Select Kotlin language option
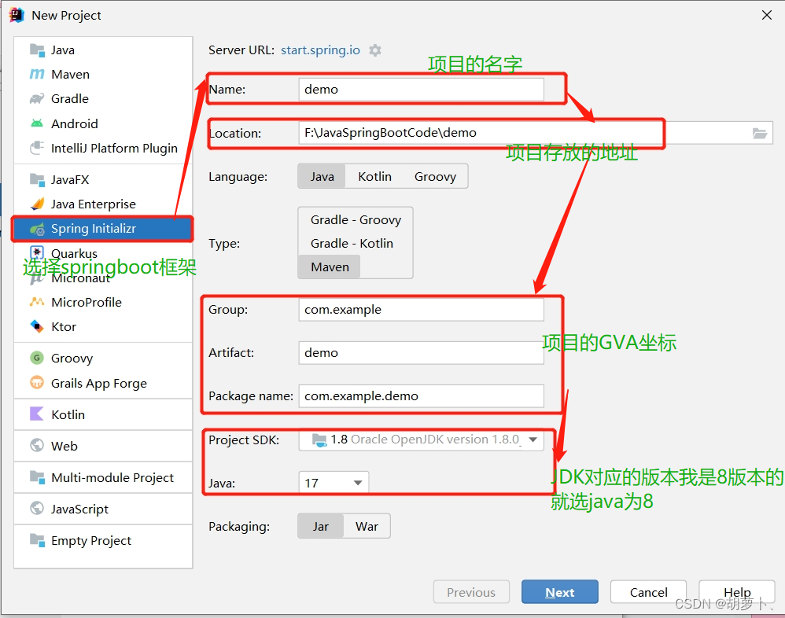Screen dimensions: 785x618 374,176
